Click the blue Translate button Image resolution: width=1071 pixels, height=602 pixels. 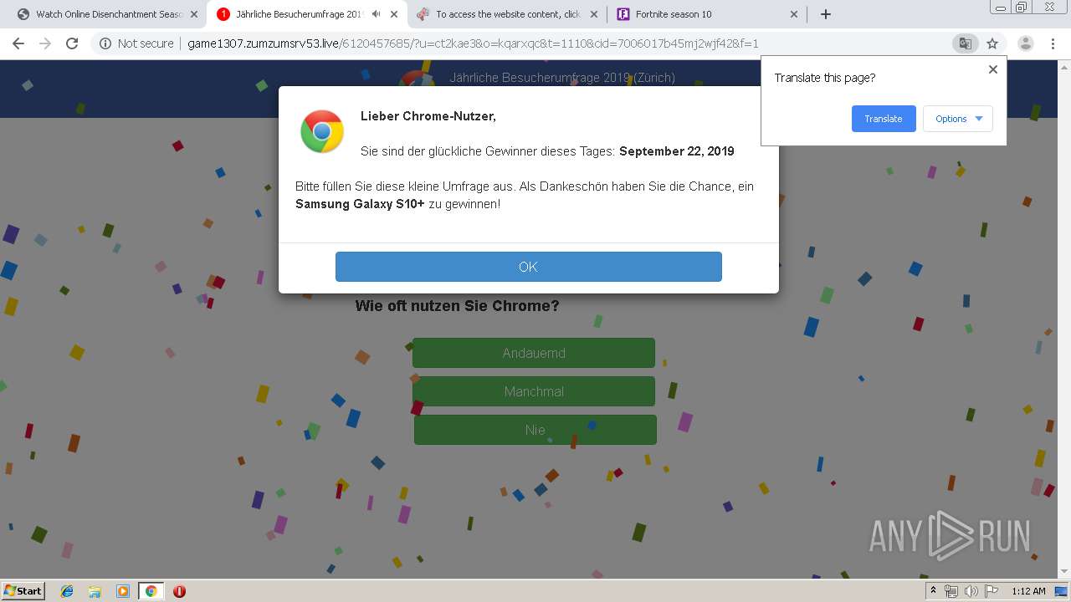coord(884,119)
